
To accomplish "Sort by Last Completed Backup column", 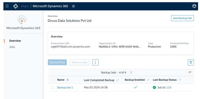I will (118, 80).
